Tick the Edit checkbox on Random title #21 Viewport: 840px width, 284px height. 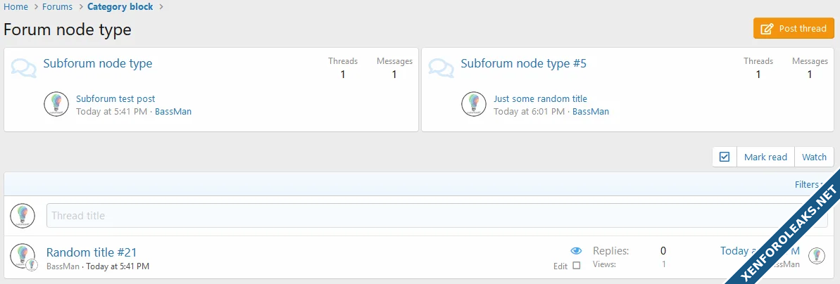(577, 266)
